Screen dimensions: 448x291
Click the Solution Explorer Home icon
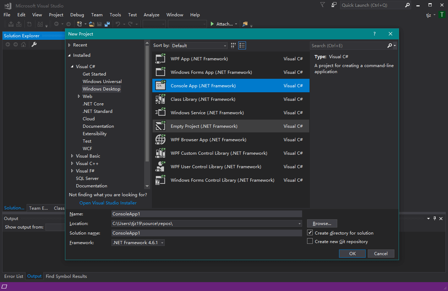(x=23, y=44)
